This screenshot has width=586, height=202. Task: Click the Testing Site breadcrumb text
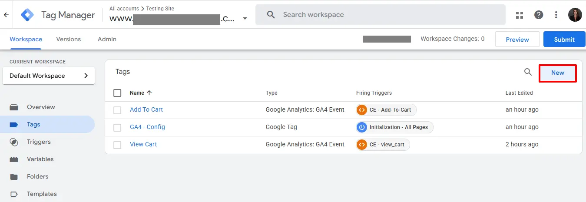(x=160, y=9)
